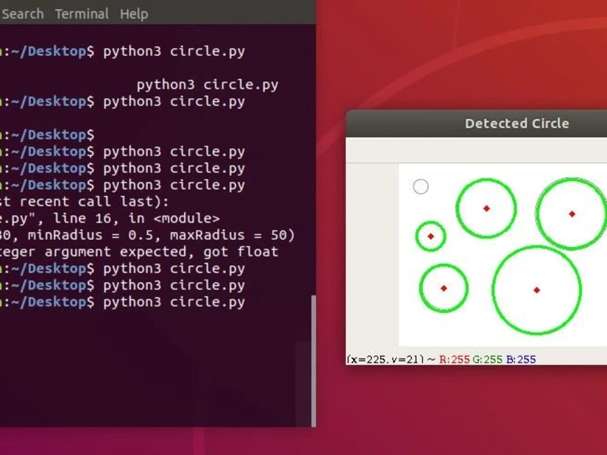The height and width of the screenshot is (455, 607).
Task: Click the last 'python3 circle.py' command line
Action: pos(174,302)
